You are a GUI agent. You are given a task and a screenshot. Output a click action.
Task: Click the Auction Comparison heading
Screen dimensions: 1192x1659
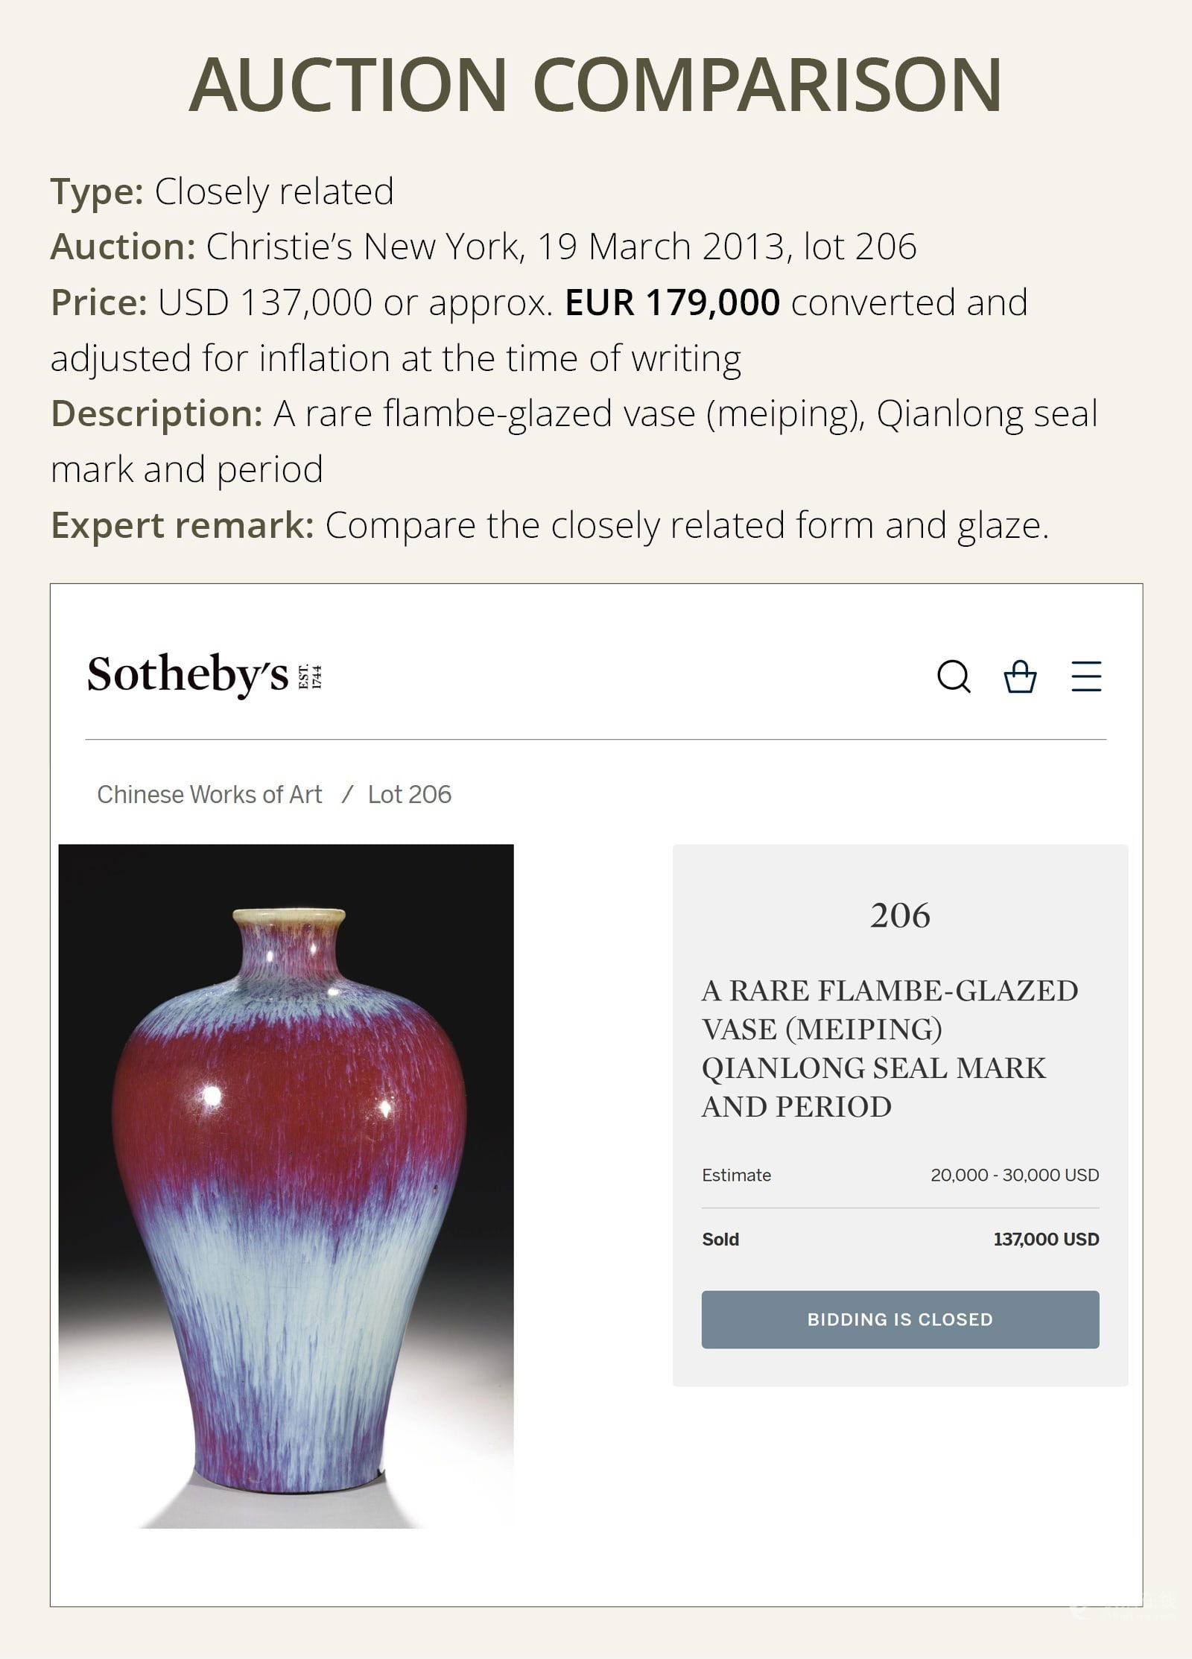click(x=596, y=84)
